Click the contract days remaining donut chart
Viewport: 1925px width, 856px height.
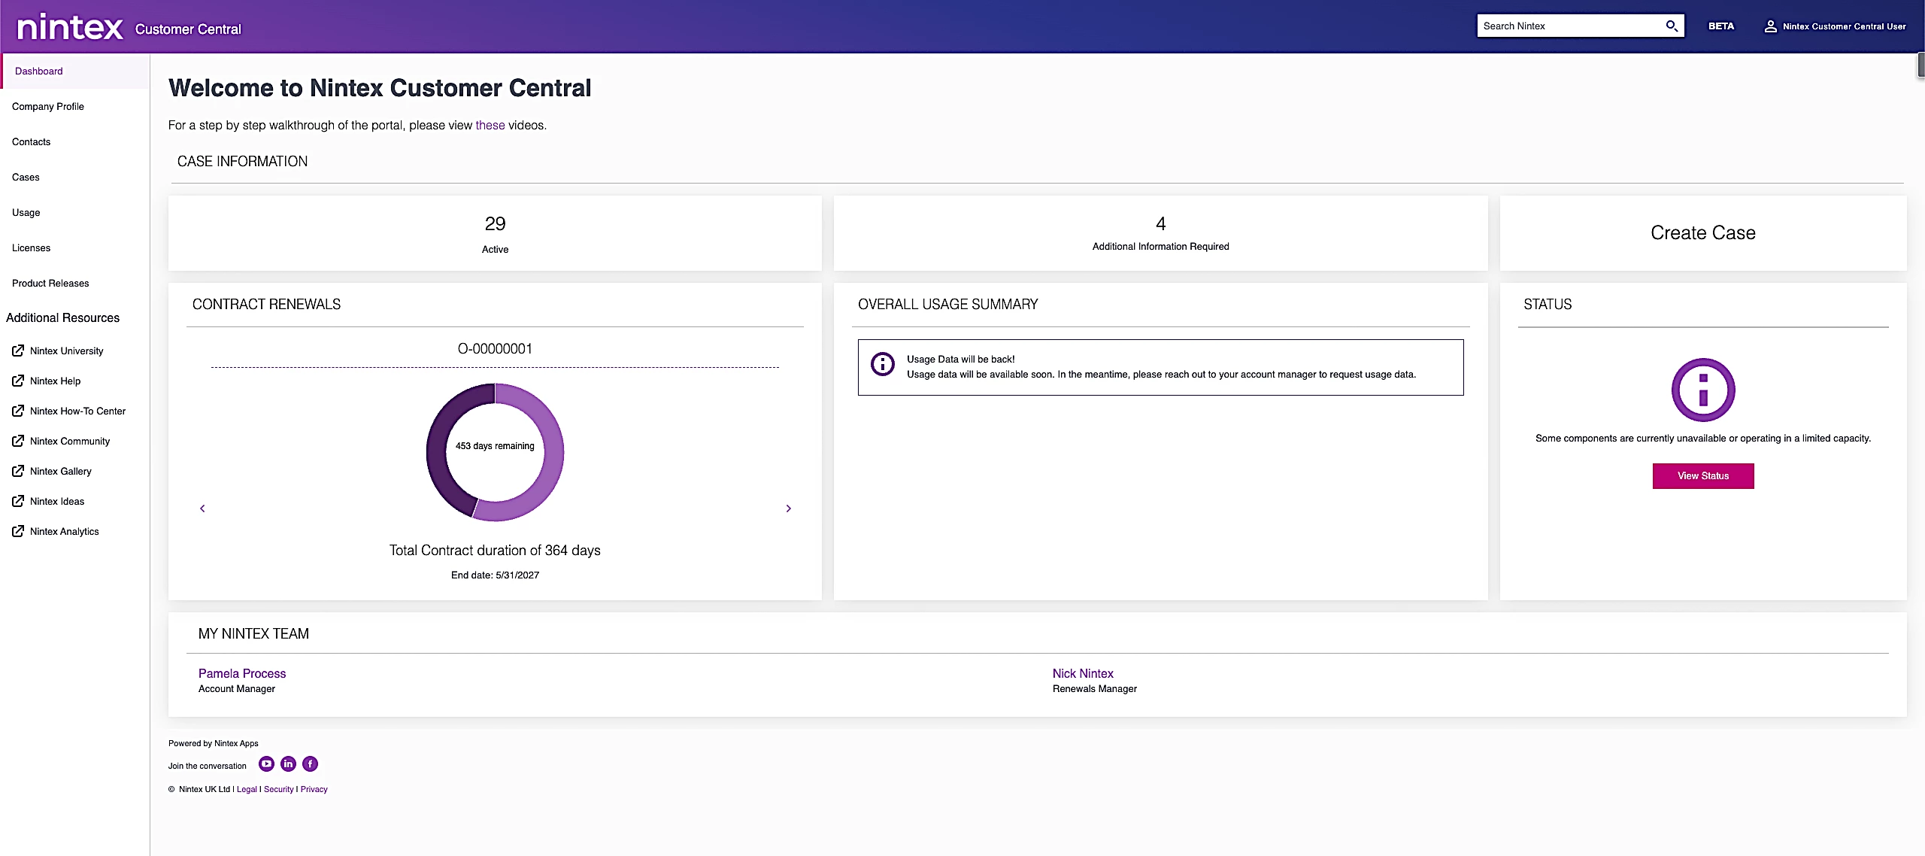point(495,451)
